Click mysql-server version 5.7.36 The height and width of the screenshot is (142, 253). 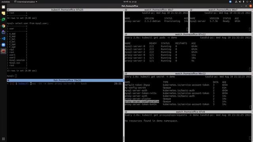(x=213, y=21)
